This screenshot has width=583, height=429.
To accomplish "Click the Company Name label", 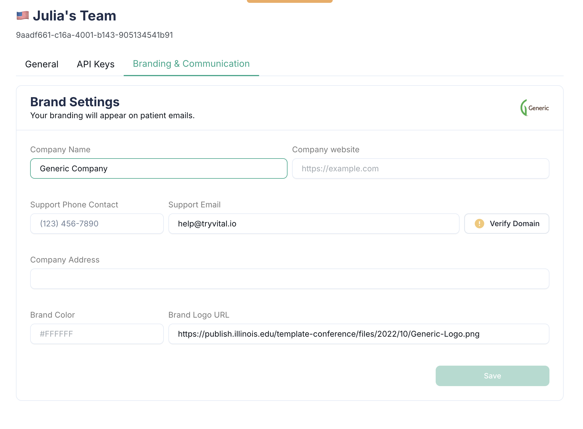I will coord(60,149).
